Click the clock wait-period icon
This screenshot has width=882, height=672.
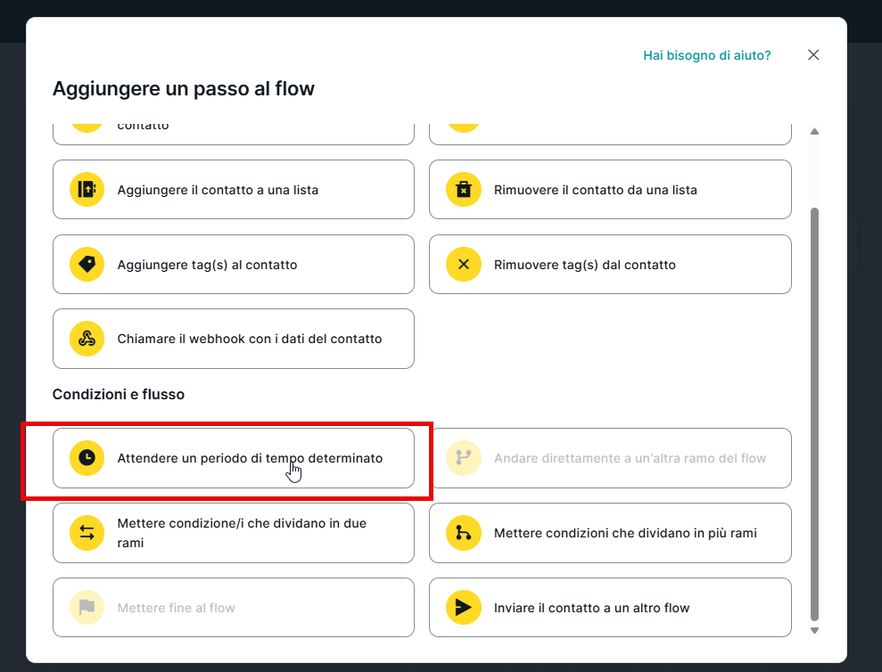87,458
